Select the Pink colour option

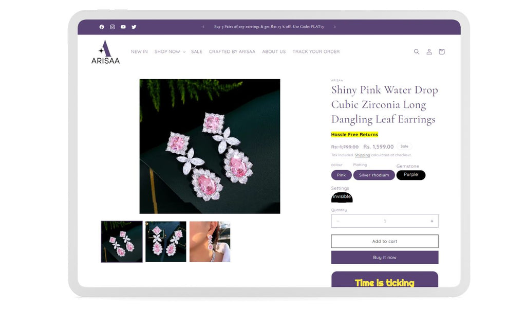pos(341,175)
